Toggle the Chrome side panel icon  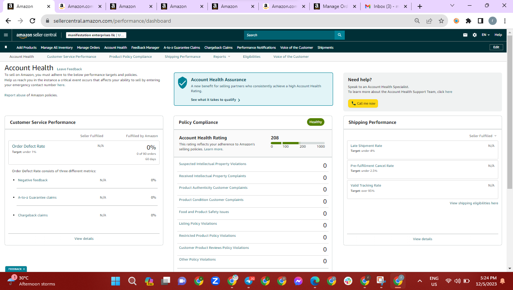click(481, 21)
